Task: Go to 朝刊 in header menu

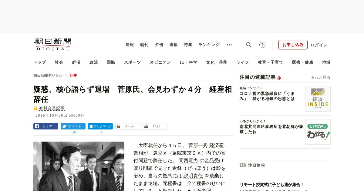Action: pos(144,45)
